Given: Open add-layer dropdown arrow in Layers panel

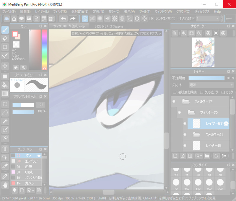Looking at the screenshot, I should coord(201,156).
